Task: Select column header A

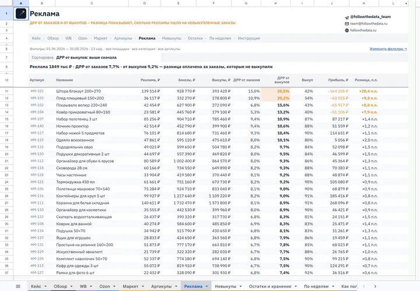Action: point(21,3)
